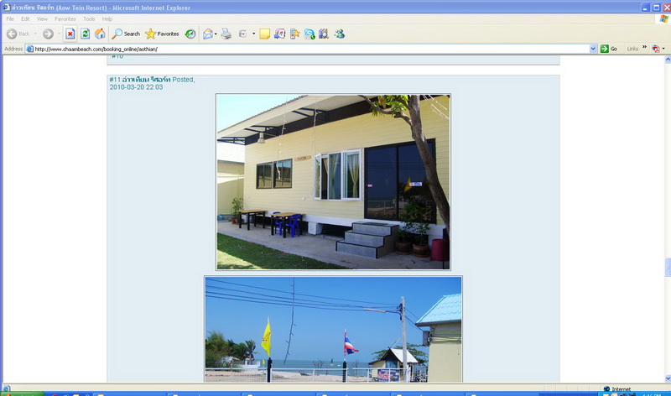Click the Internet zone globe icon
The width and height of the screenshot is (671, 396).
(606, 388)
